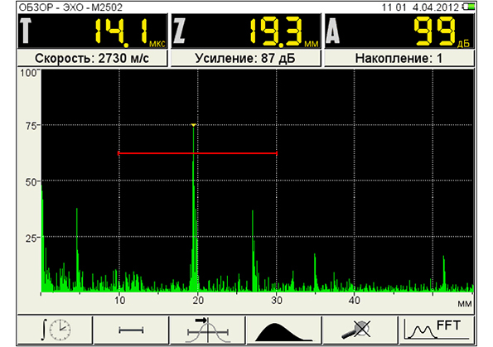Screen dimensions: 493x347
Task: Choose the filled envelope signal icon
Action: (284, 330)
